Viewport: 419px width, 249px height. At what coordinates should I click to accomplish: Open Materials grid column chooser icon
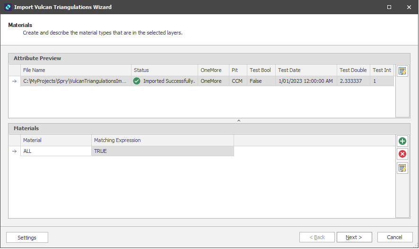pos(402,168)
